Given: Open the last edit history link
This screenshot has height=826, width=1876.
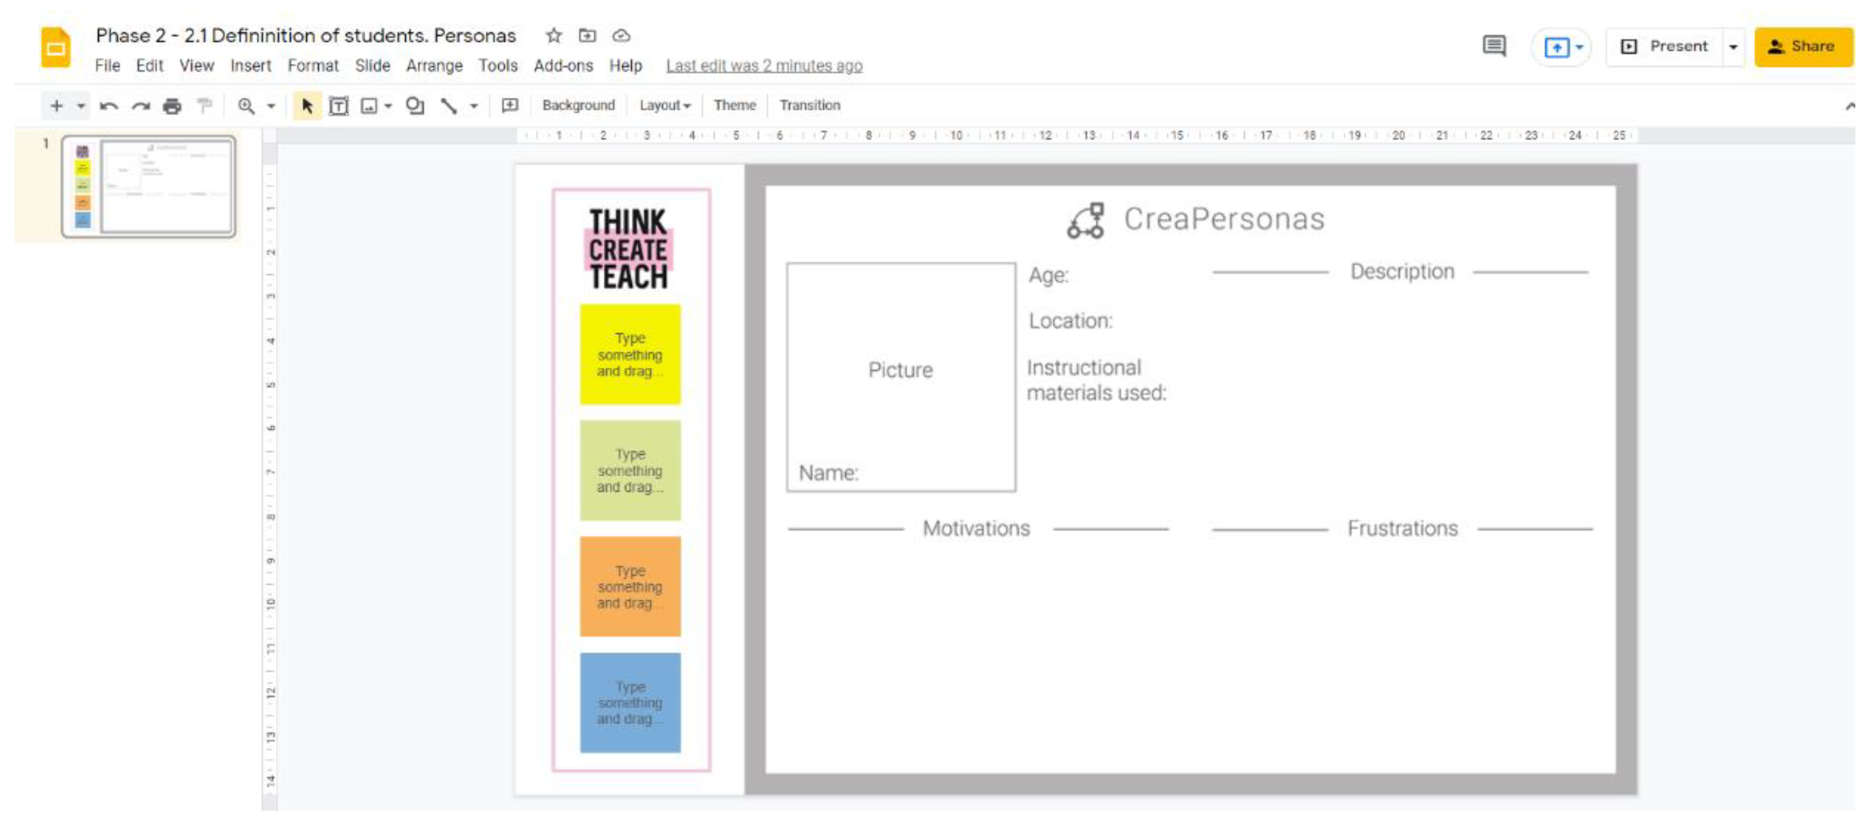Looking at the screenshot, I should (x=764, y=66).
